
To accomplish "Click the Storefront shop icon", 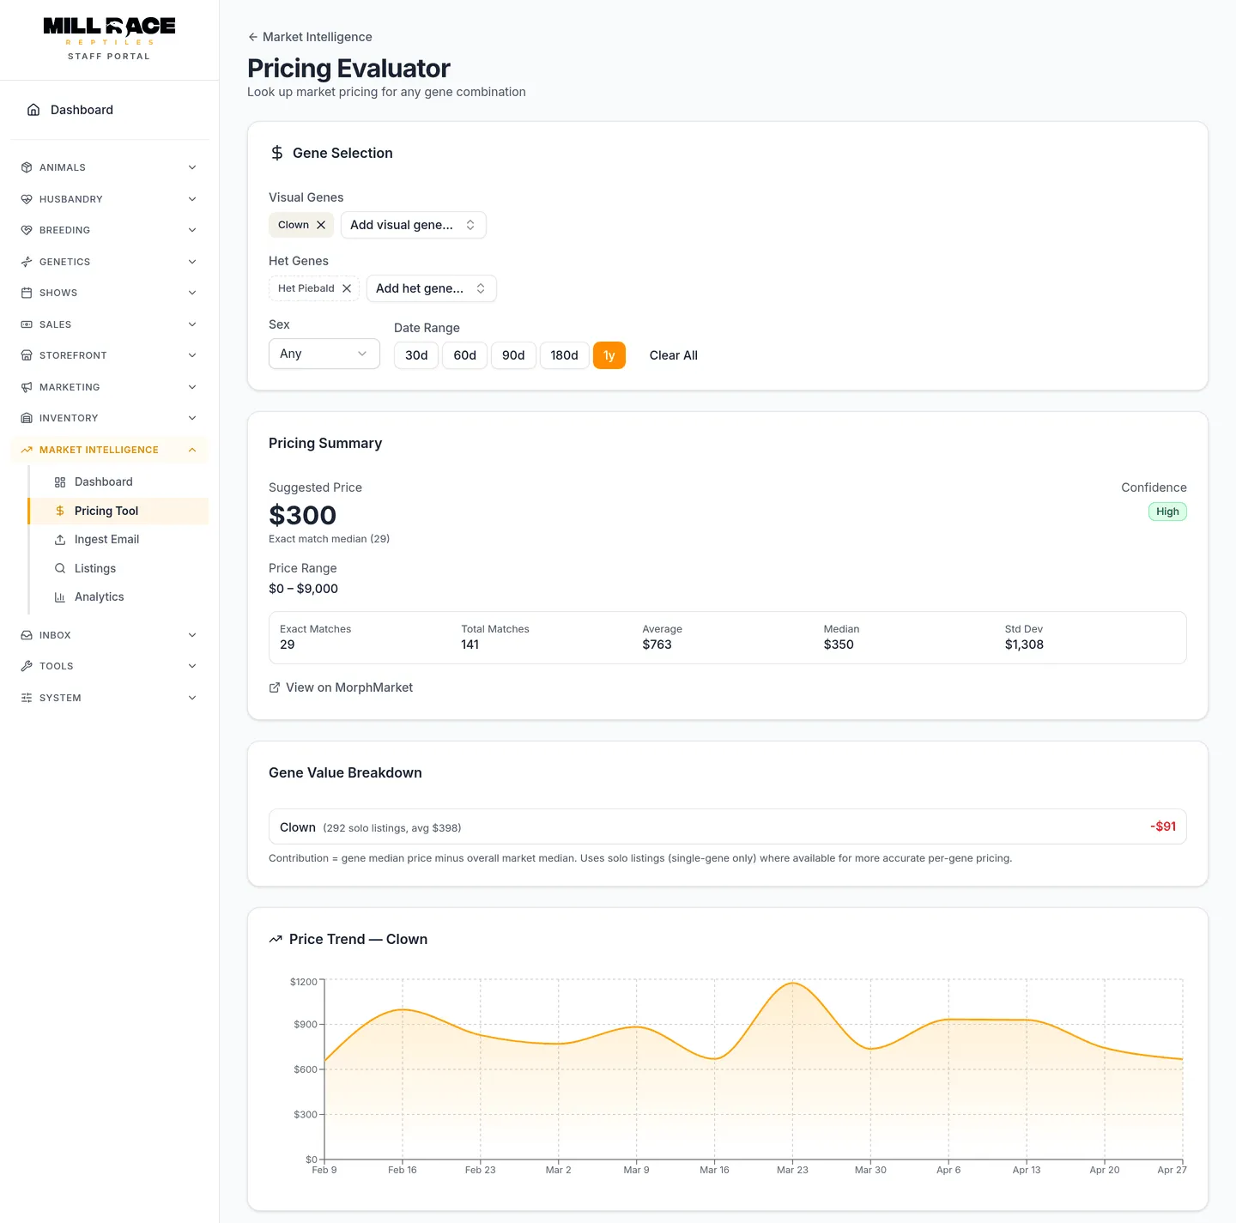I will point(27,355).
